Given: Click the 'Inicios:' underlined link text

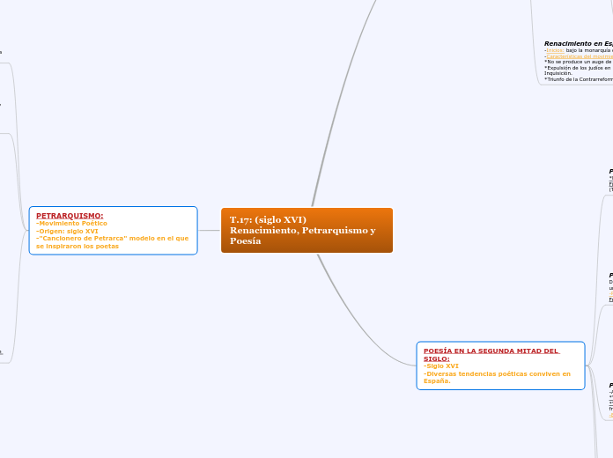Looking at the screenshot, I should (555, 50).
